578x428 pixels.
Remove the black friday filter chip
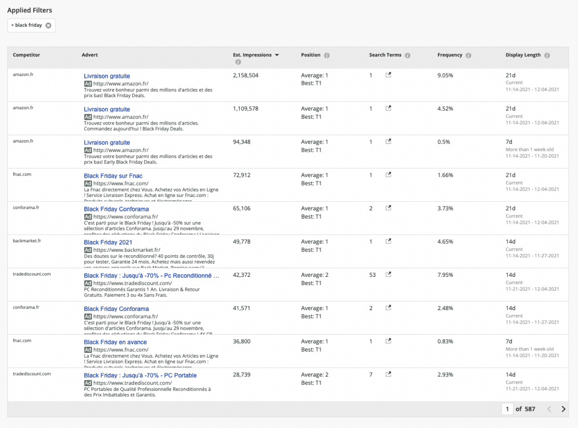(48, 26)
